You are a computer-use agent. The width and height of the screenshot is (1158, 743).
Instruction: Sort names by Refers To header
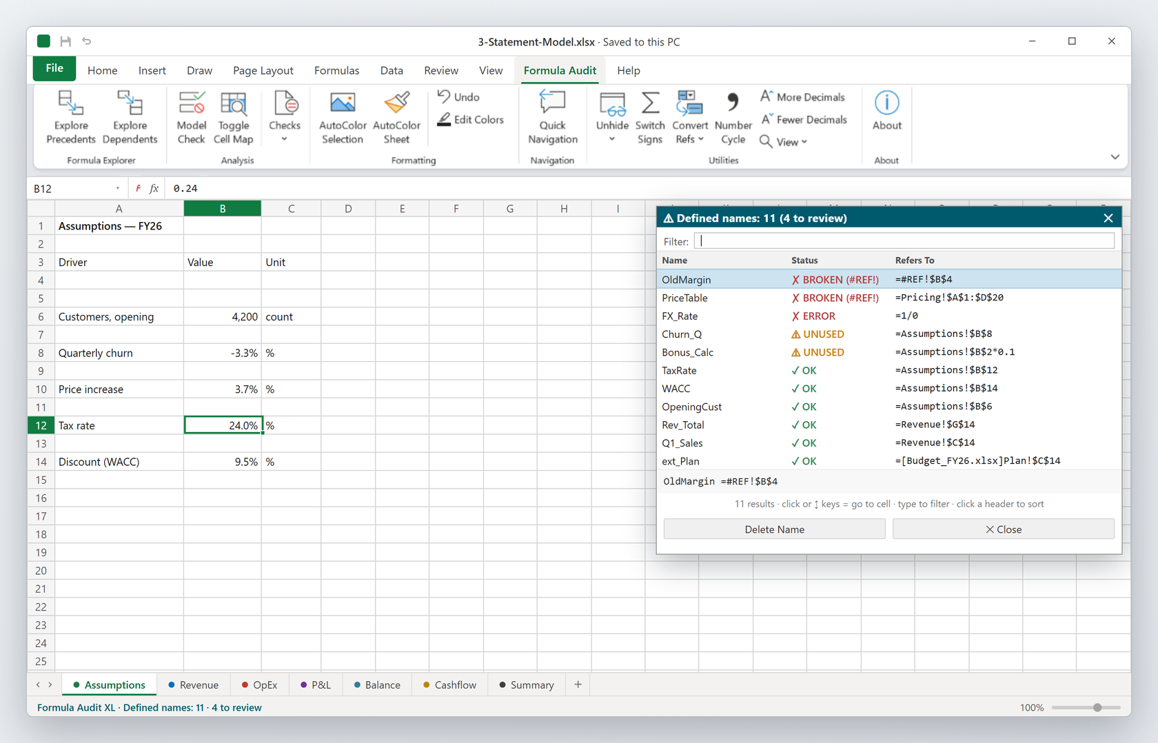coord(915,261)
